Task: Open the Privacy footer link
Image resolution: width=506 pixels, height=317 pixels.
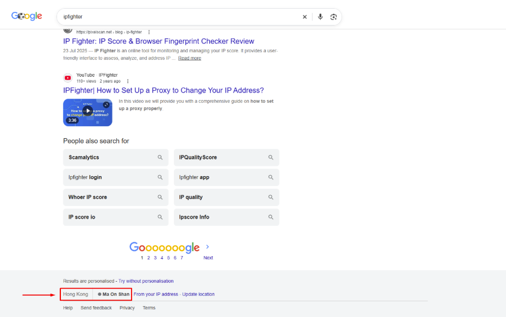Action: [x=127, y=308]
